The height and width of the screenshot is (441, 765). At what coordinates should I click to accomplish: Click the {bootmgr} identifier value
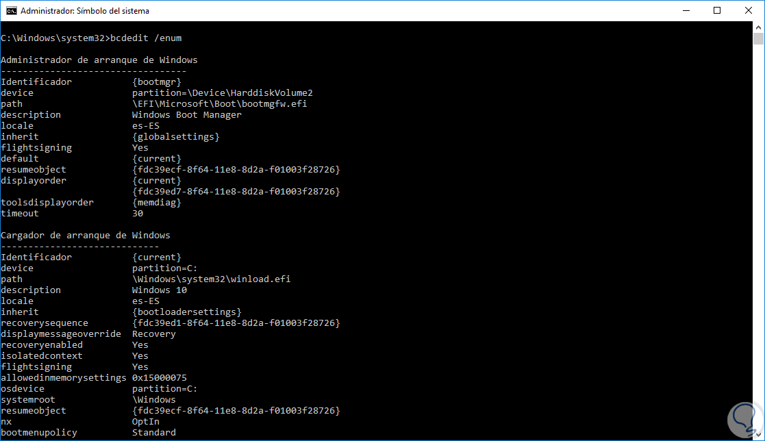[157, 82]
